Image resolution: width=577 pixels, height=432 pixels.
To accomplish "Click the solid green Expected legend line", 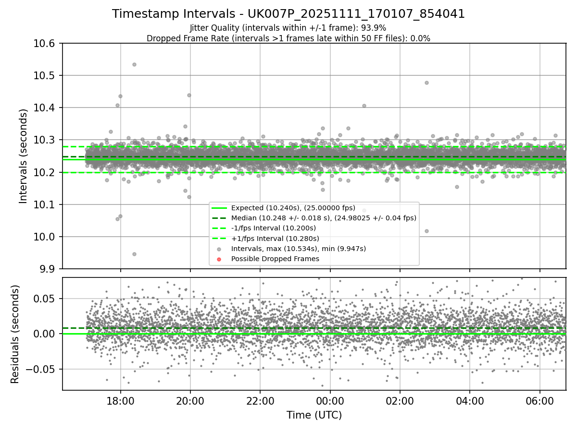I will point(219,208).
